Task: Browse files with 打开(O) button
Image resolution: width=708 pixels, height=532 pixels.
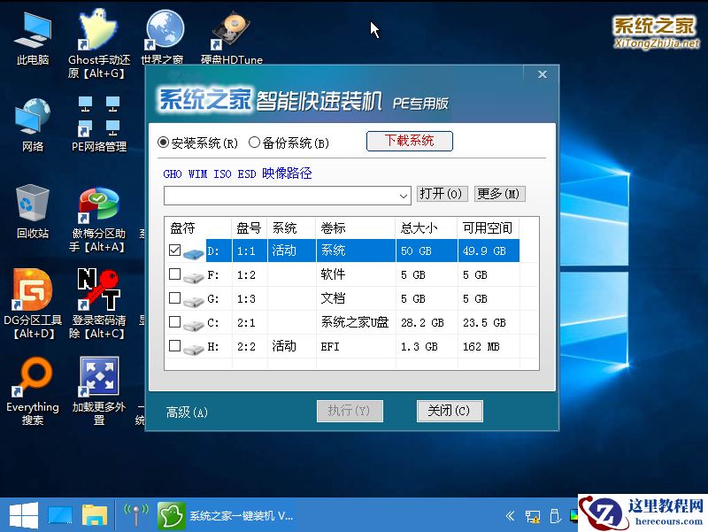Action: (442, 194)
